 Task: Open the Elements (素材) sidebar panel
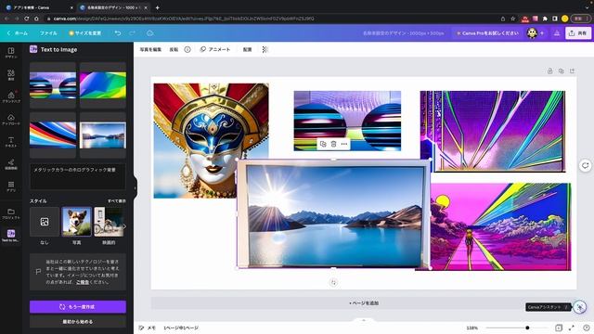coord(11,74)
